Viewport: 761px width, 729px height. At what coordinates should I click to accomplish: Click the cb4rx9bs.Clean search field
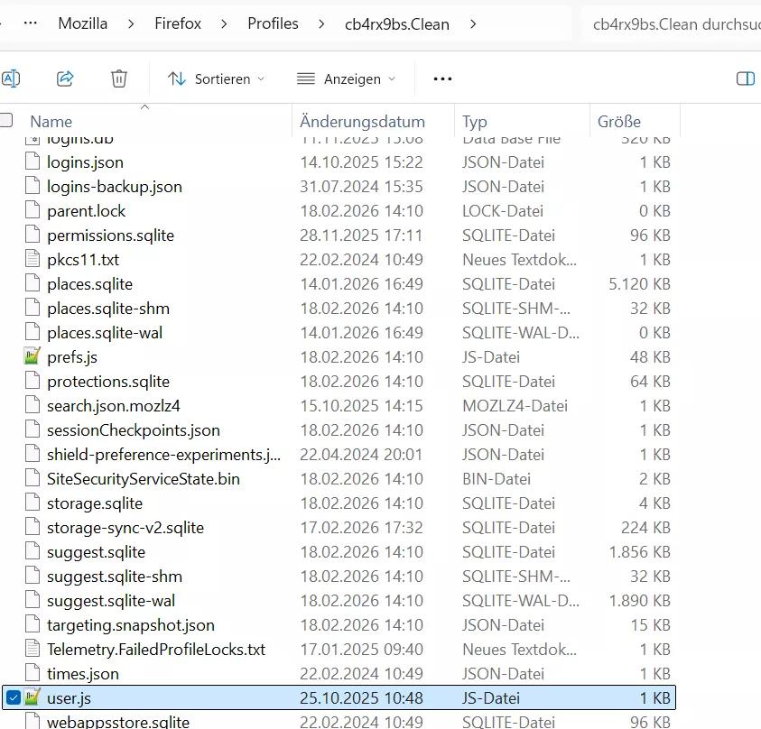tap(673, 24)
